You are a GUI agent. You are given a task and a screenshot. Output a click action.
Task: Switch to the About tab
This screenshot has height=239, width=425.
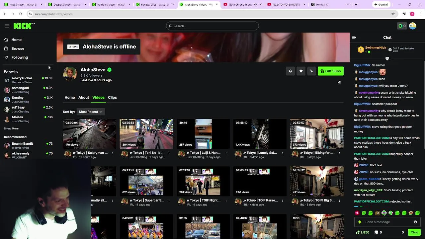pos(83,98)
